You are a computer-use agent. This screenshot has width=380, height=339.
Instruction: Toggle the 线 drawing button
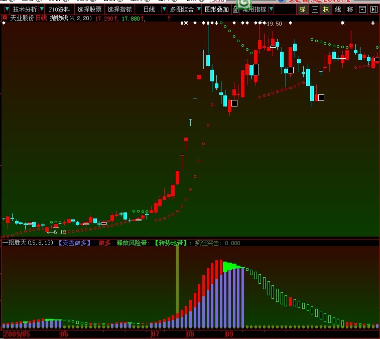338,10
